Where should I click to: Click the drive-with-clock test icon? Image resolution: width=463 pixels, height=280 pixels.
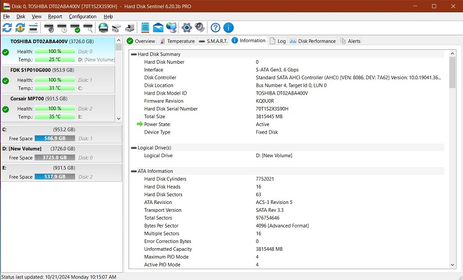click(x=62, y=28)
